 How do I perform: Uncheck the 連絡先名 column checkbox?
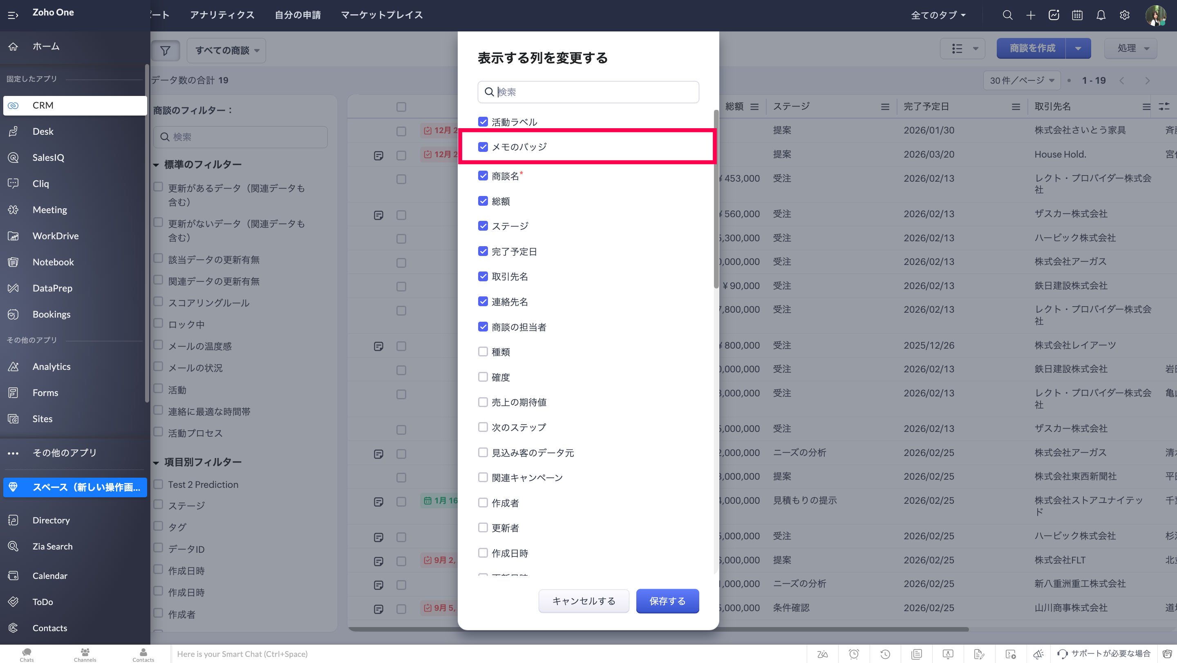(483, 302)
